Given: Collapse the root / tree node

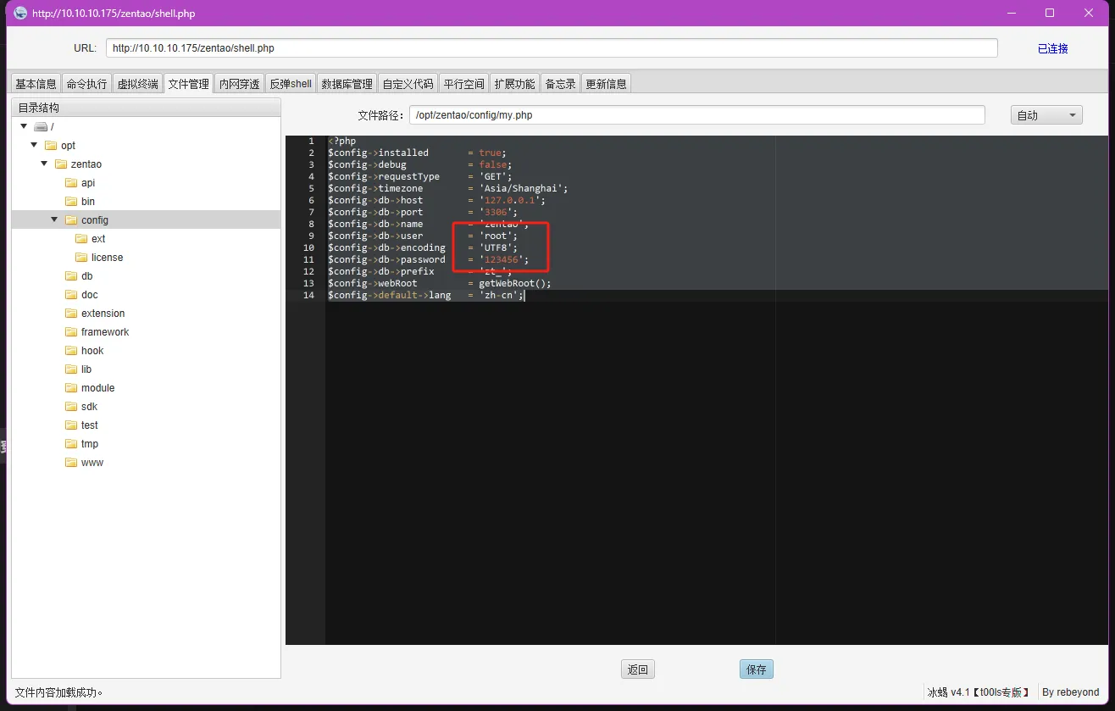Looking at the screenshot, I should [24, 126].
